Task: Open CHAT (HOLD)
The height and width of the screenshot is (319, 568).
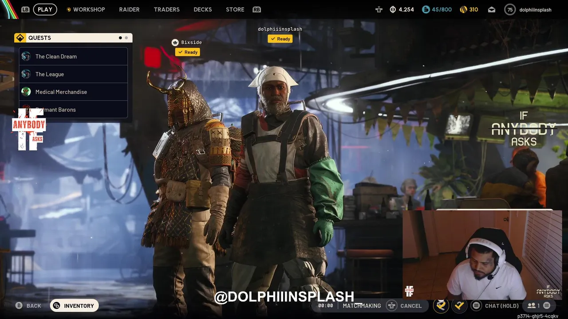Action: (501, 306)
